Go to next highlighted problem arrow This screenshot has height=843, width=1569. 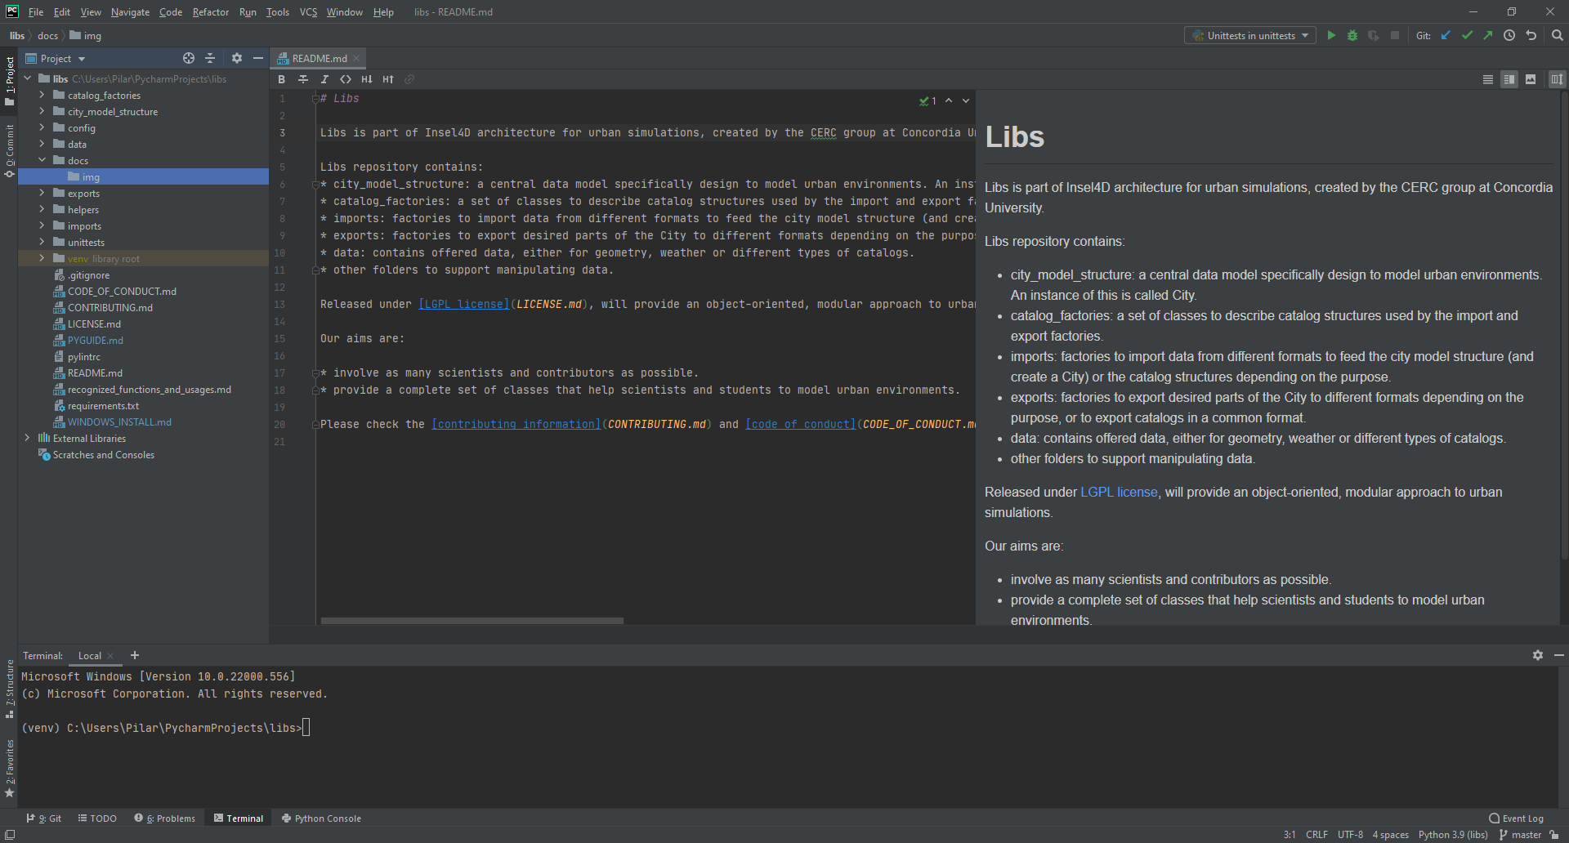(x=966, y=100)
